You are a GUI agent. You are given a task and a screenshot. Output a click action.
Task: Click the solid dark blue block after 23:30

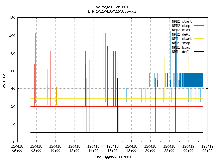[x=193, y=80]
